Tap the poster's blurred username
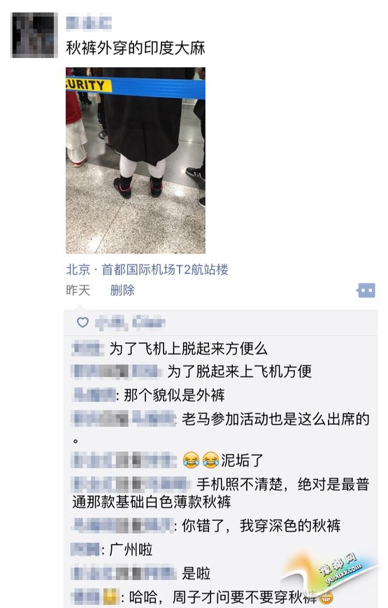This screenshot has width=388, height=608. point(89,23)
